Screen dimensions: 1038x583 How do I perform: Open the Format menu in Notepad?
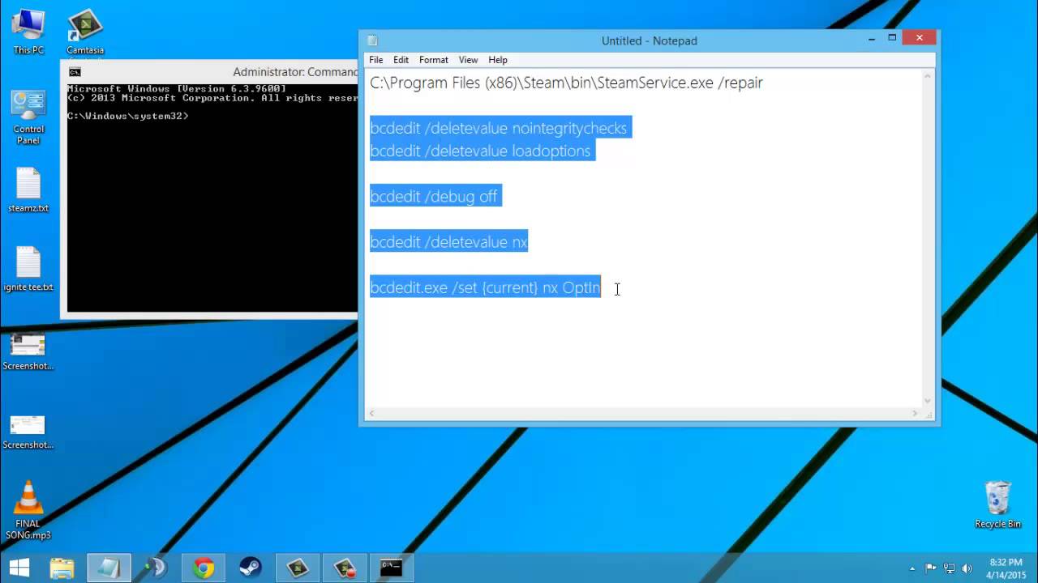coord(434,60)
